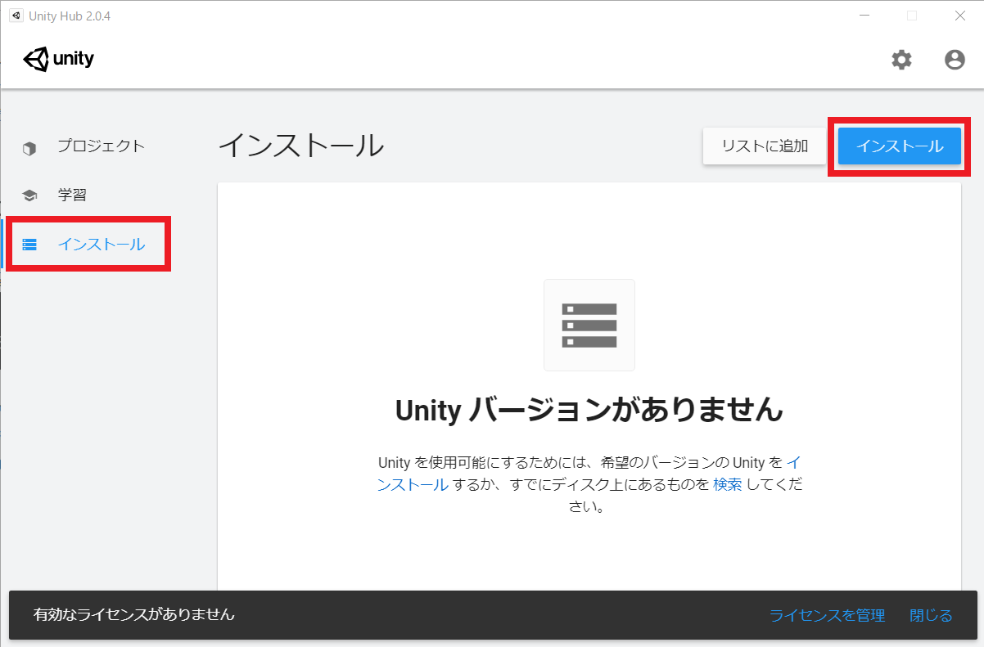Open the account profile icon
This screenshot has height=647, width=984.
coord(955,60)
